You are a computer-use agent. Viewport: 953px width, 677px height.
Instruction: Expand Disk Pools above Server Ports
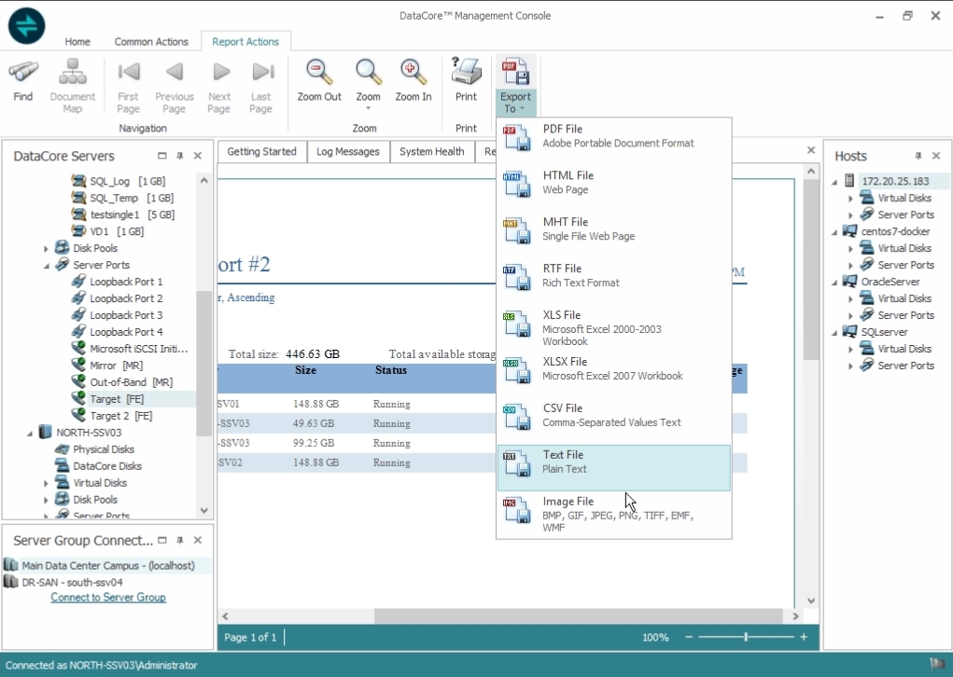tap(46, 248)
